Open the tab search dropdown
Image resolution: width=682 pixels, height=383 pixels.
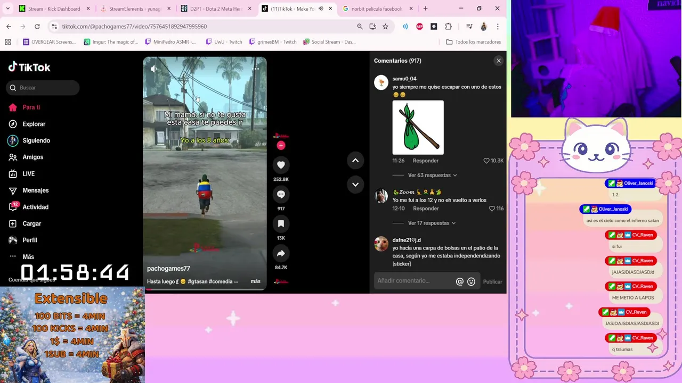[x=7, y=9]
